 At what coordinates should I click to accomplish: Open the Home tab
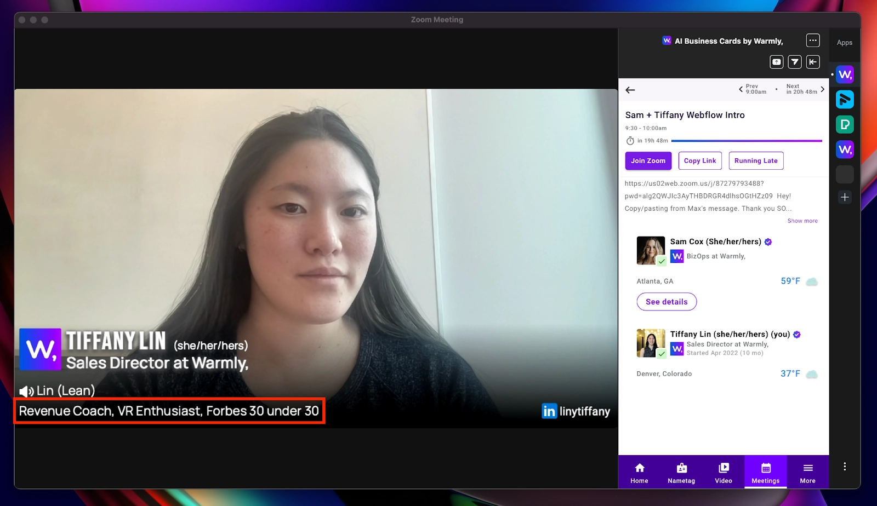pos(639,473)
